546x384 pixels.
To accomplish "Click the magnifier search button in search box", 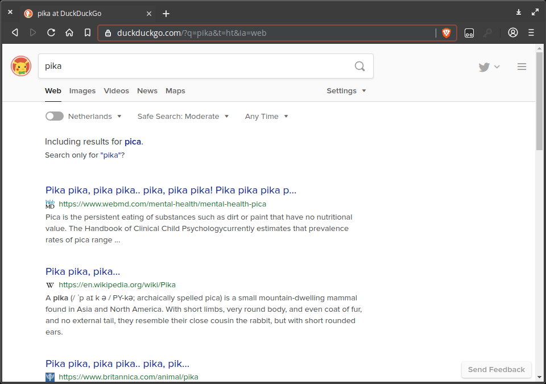I will pos(359,66).
